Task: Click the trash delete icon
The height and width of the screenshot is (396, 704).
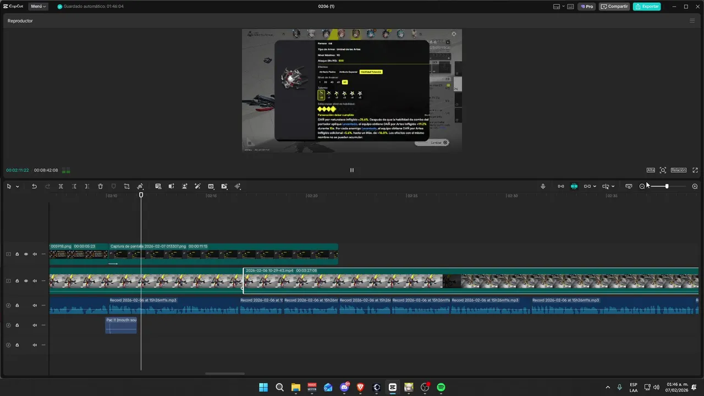Action: coord(100,186)
